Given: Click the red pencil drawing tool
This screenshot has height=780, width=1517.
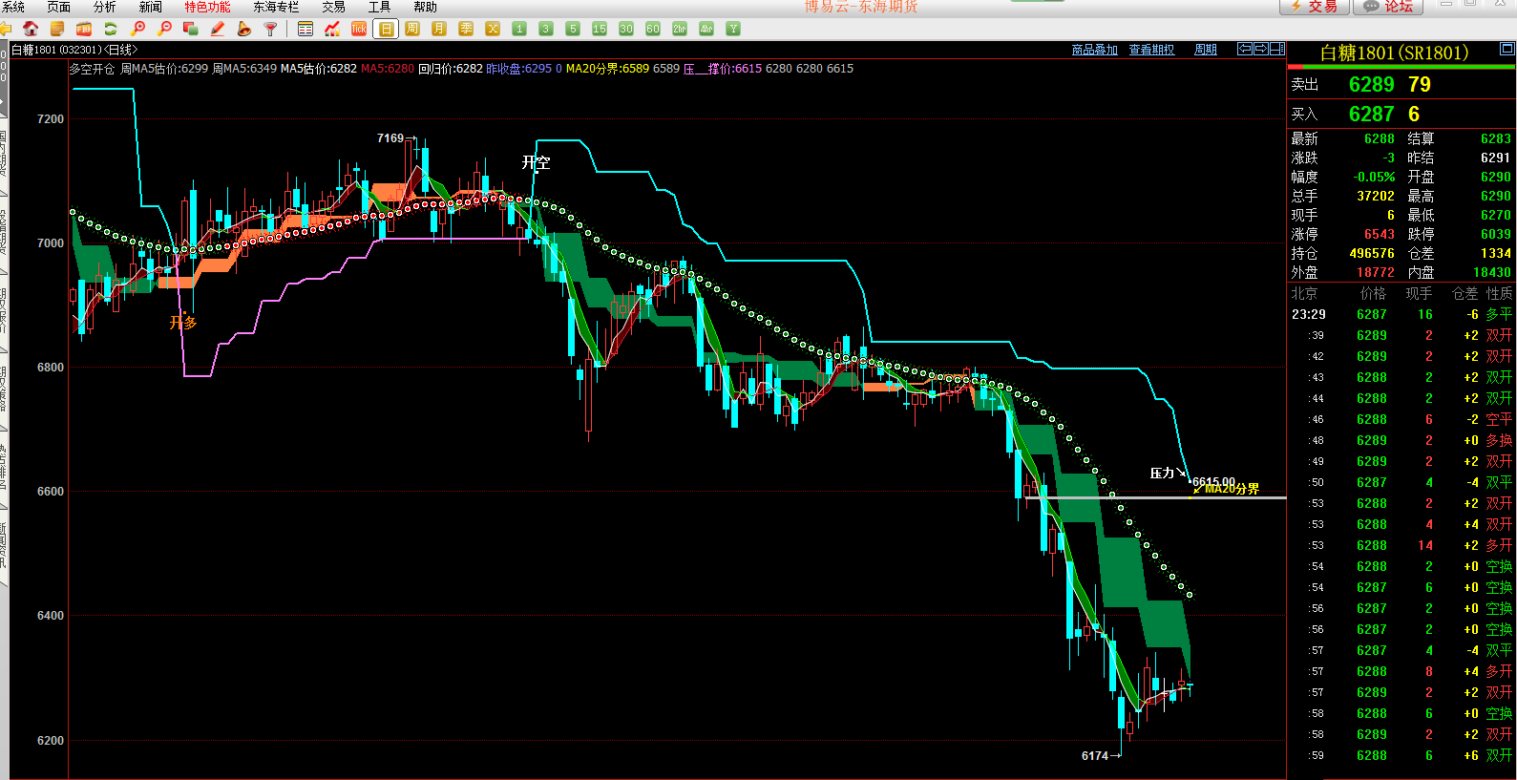Looking at the screenshot, I should 218,29.
